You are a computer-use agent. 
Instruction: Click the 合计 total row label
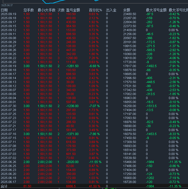coord(4,186)
